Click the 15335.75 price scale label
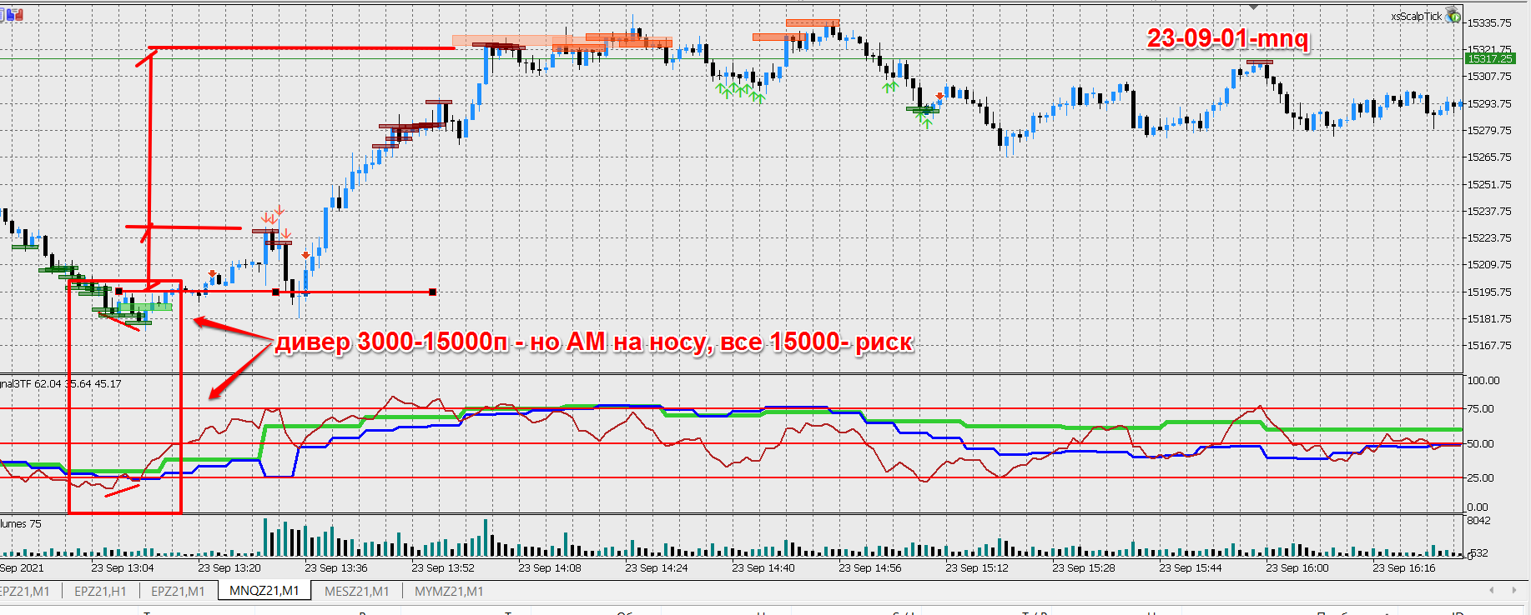 click(x=1489, y=22)
